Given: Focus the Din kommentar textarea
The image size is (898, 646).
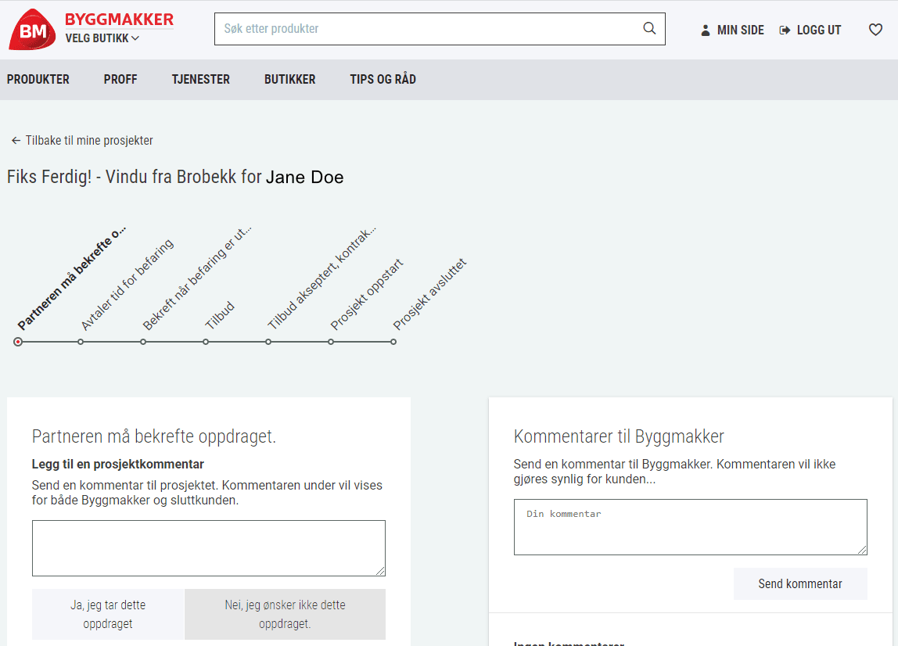Looking at the screenshot, I should (690, 527).
